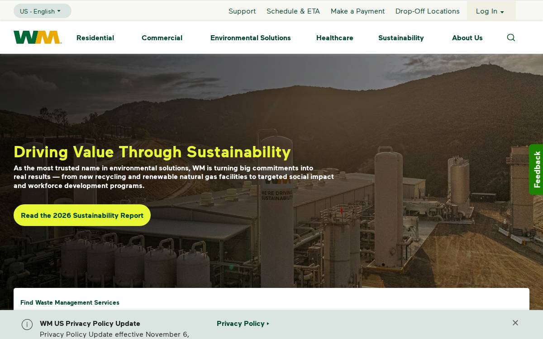543x339 pixels.
Task: Go to Support page
Action: coord(242,11)
